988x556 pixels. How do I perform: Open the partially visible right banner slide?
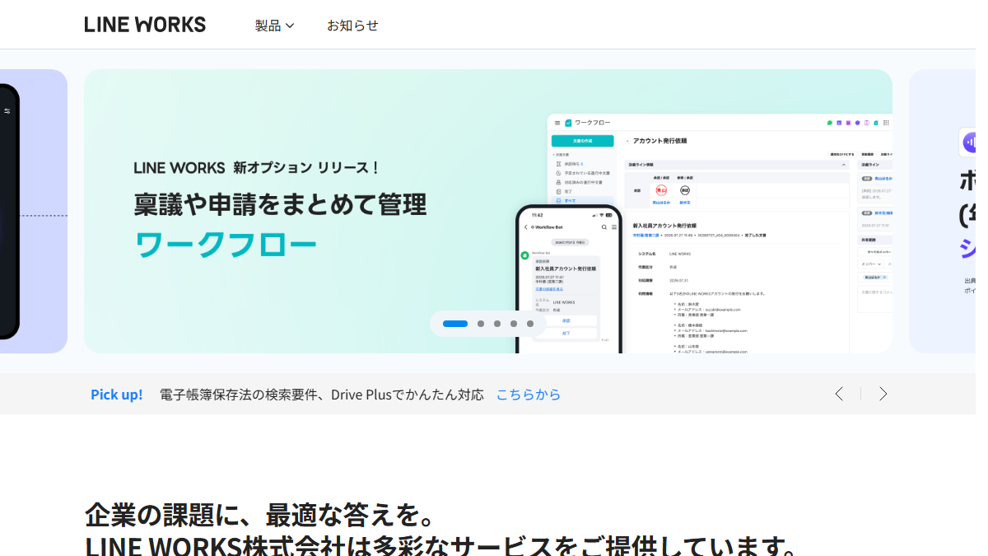942,211
